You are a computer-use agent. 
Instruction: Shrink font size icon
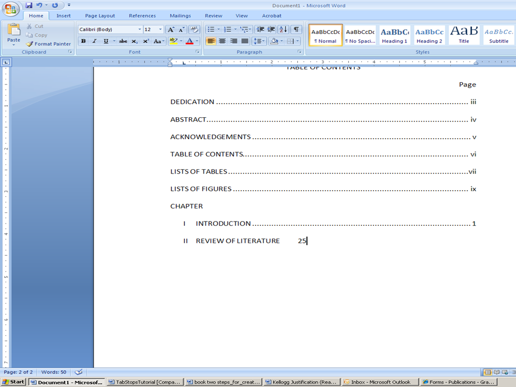pyautogui.click(x=181, y=30)
